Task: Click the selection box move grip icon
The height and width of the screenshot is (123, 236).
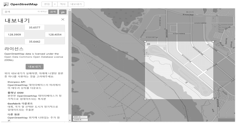Action: point(149,44)
